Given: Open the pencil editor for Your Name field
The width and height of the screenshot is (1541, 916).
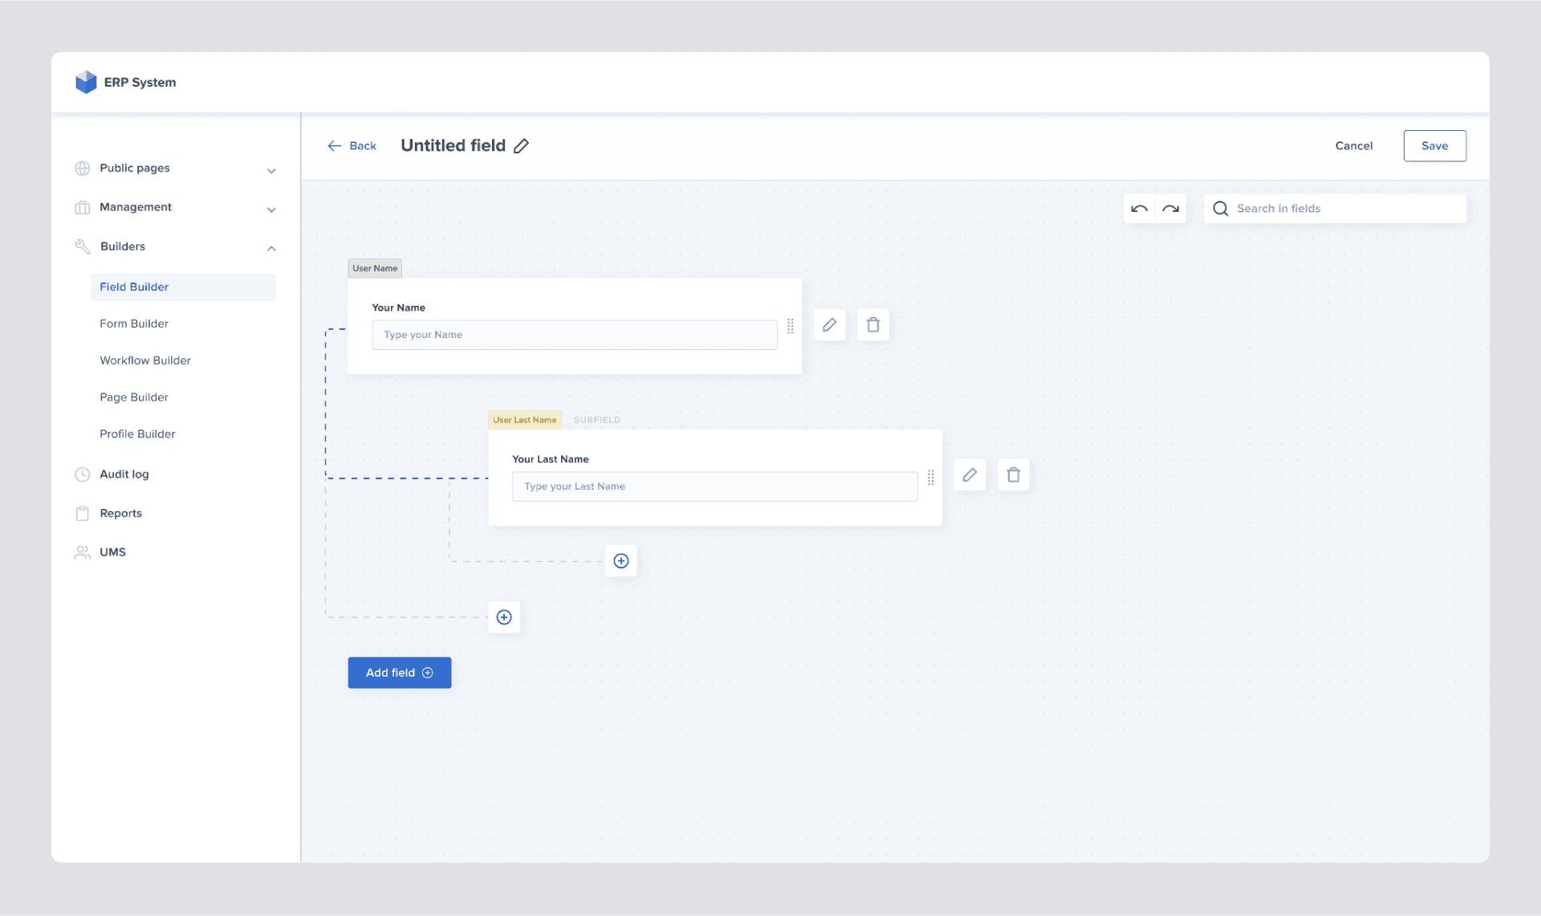Looking at the screenshot, I should click(x=830, y=324).
